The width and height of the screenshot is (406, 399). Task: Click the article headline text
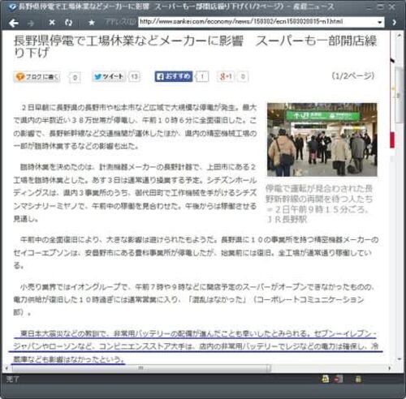(195, 46)
